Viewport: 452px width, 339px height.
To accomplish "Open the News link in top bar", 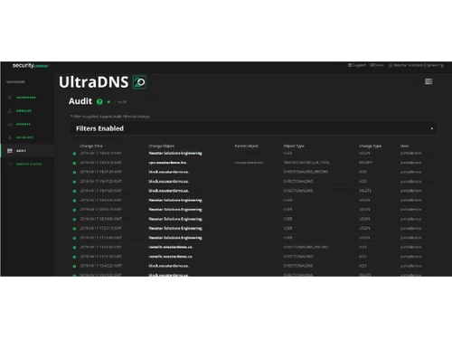I will (377, 65).
